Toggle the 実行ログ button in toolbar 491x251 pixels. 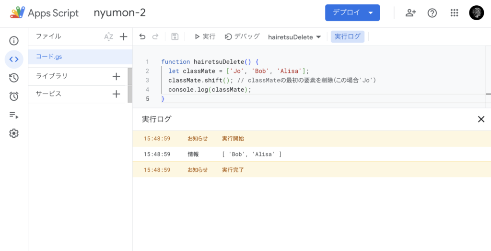348,36
